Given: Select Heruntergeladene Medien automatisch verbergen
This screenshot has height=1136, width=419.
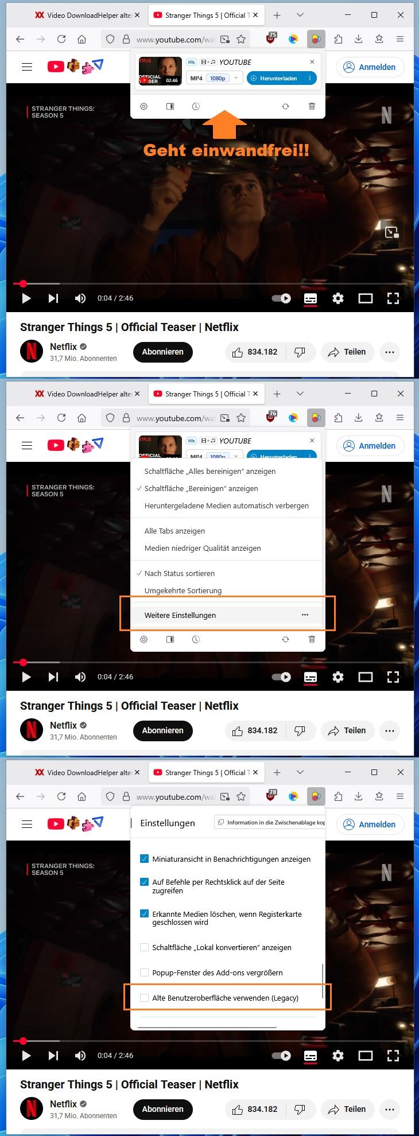Looking at the screenshot, I should pyautogui.click(x=227, y=505).
